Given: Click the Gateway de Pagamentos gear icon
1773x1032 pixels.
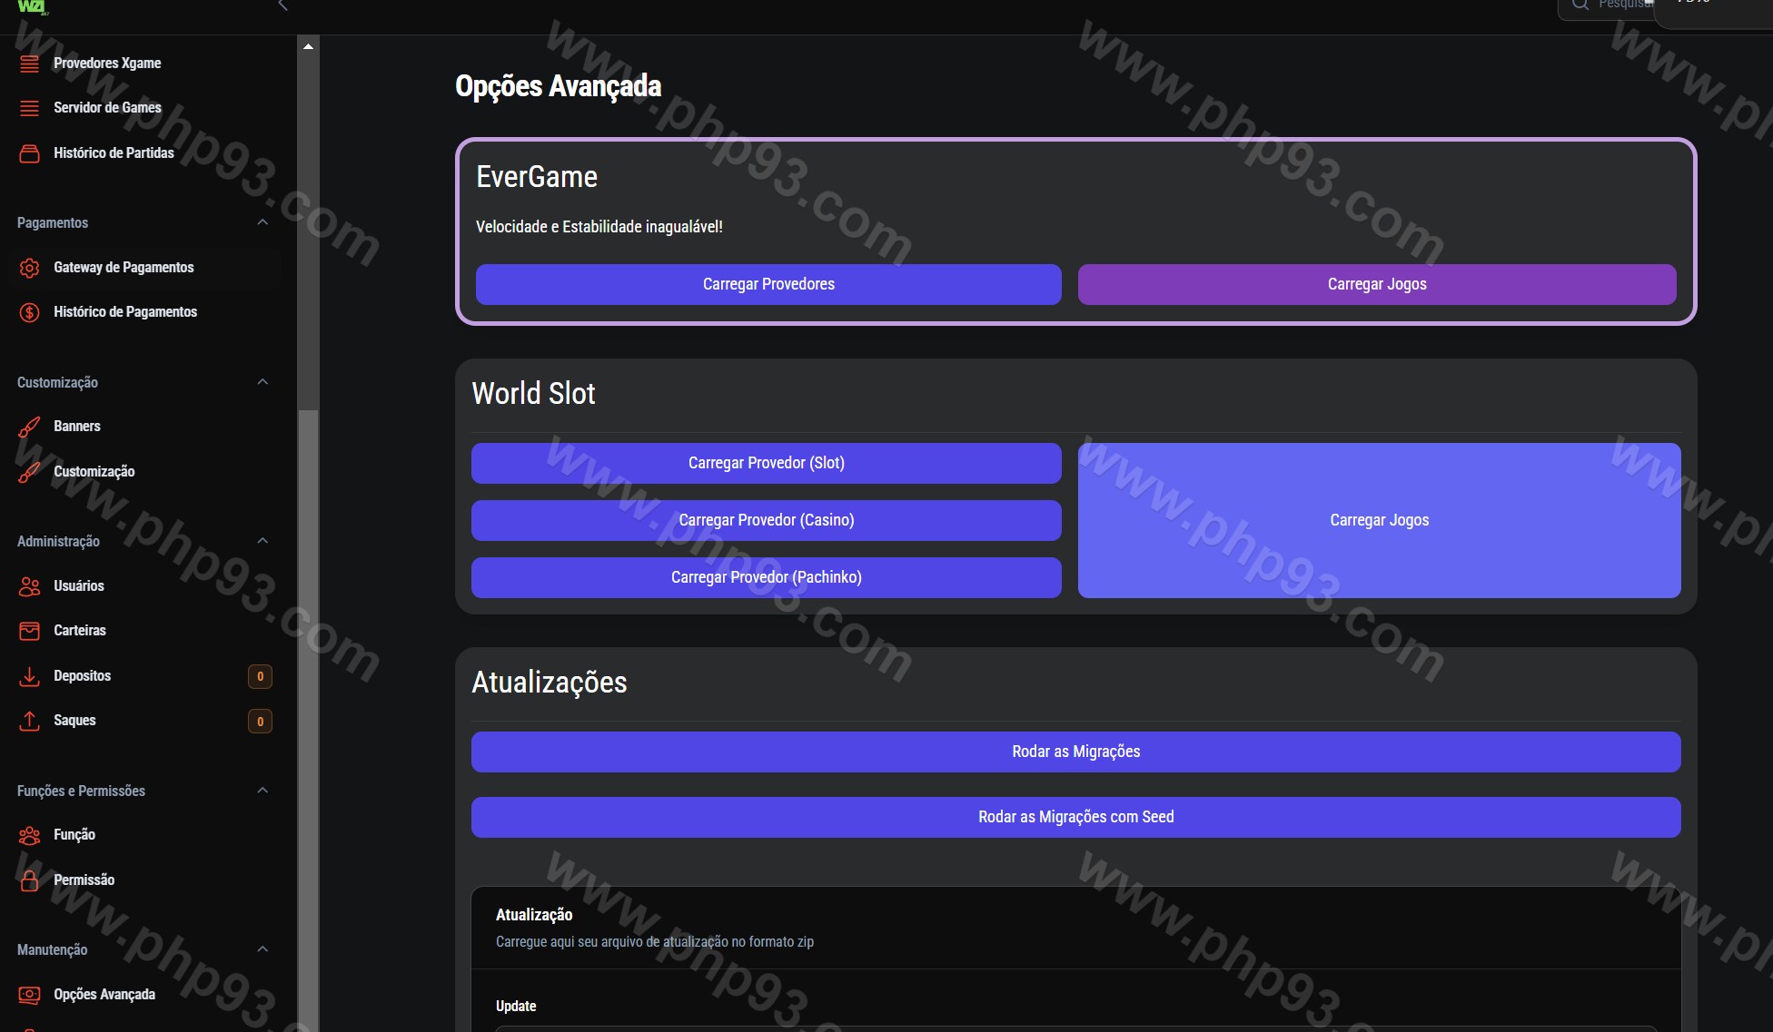Looking at the screenshot, I should 29,268.
